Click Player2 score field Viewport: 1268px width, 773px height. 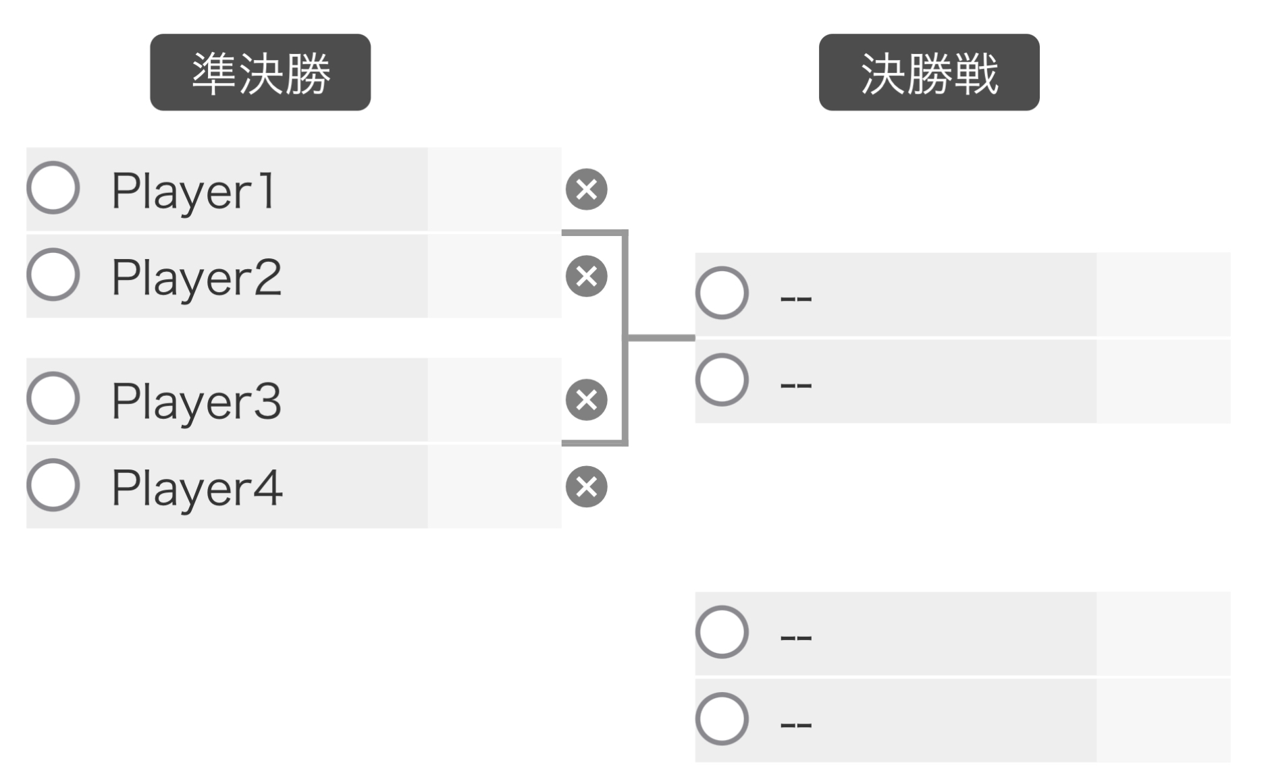tap(494, 277)
